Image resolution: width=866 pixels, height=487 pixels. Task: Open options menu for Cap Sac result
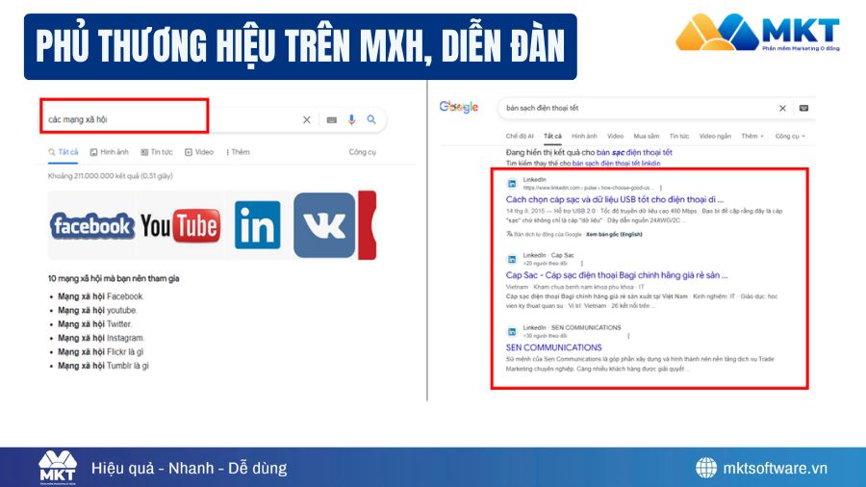tap(581, 264)
